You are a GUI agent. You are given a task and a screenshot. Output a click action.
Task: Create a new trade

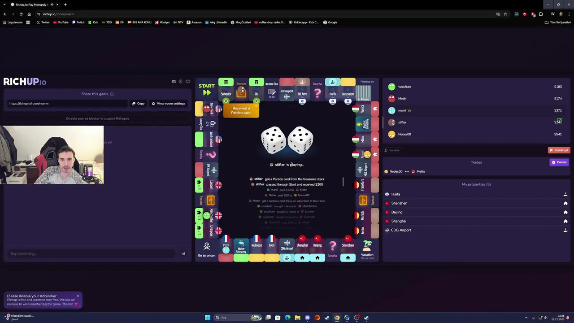[x=559, y=162]
